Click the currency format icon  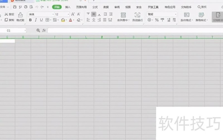pyautogui.click(x=149, y=20)
